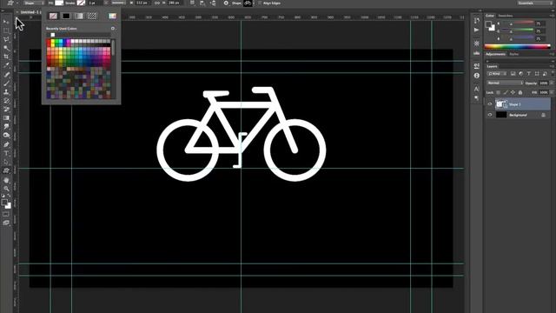
Task: Select the Gradient tool
Action: pos(6,118)
